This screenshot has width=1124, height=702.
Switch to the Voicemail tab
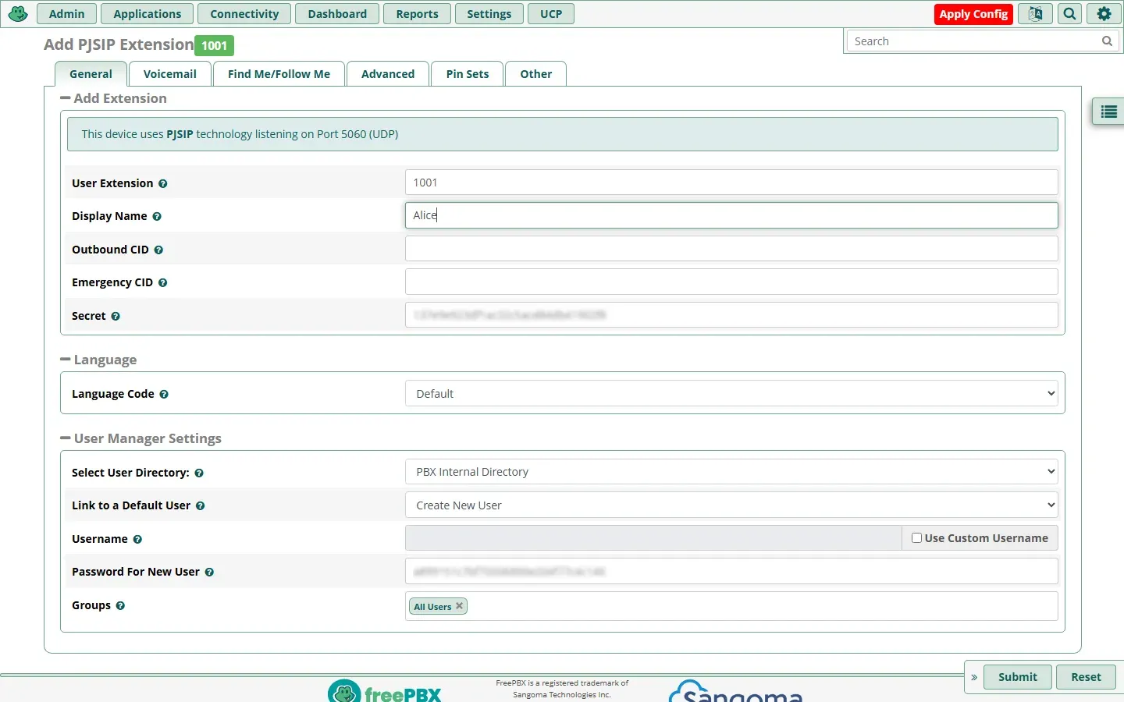(x=169, y=74)
